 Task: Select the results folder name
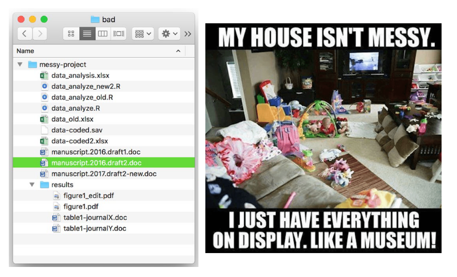pyautogui.click(x=62, y=185)
